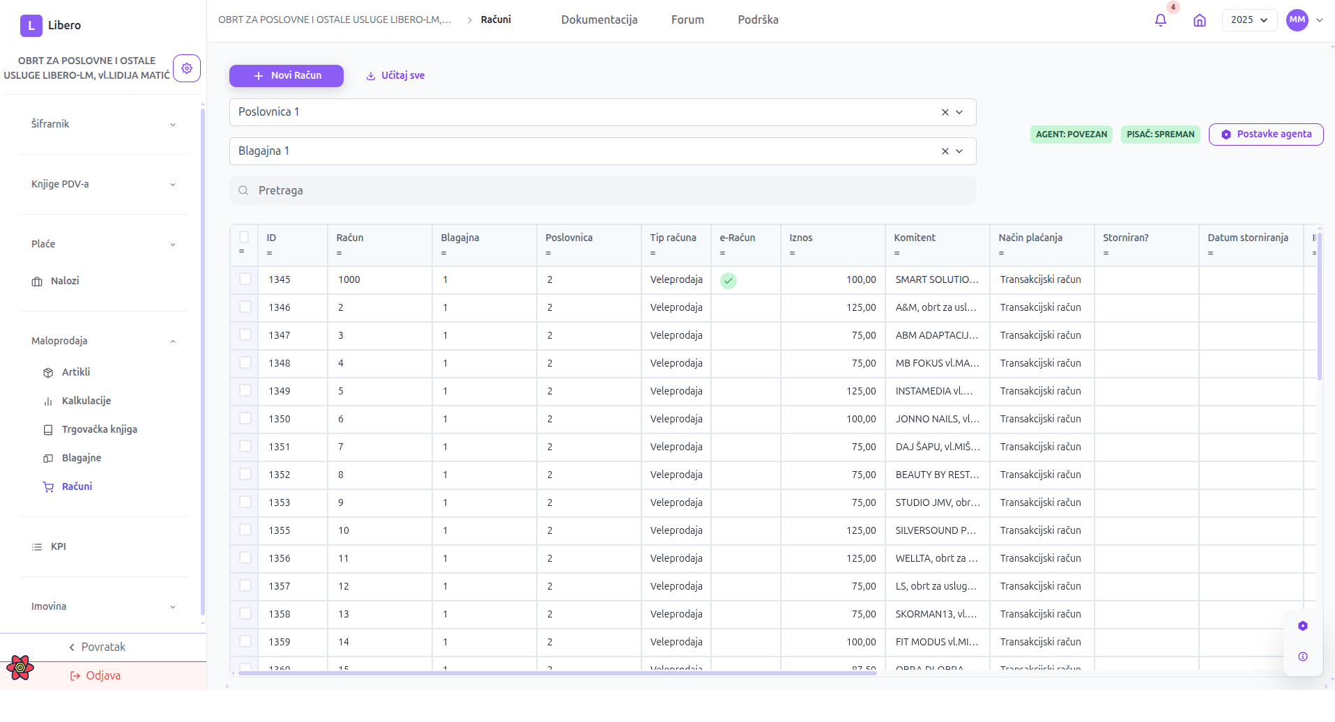Screen dimensions: 1335x722
Task: Tick the select-all checkbox in table header
Action: coord(244,237)
